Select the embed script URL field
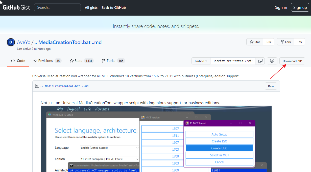The image size is (311, 172). [233, 61]
